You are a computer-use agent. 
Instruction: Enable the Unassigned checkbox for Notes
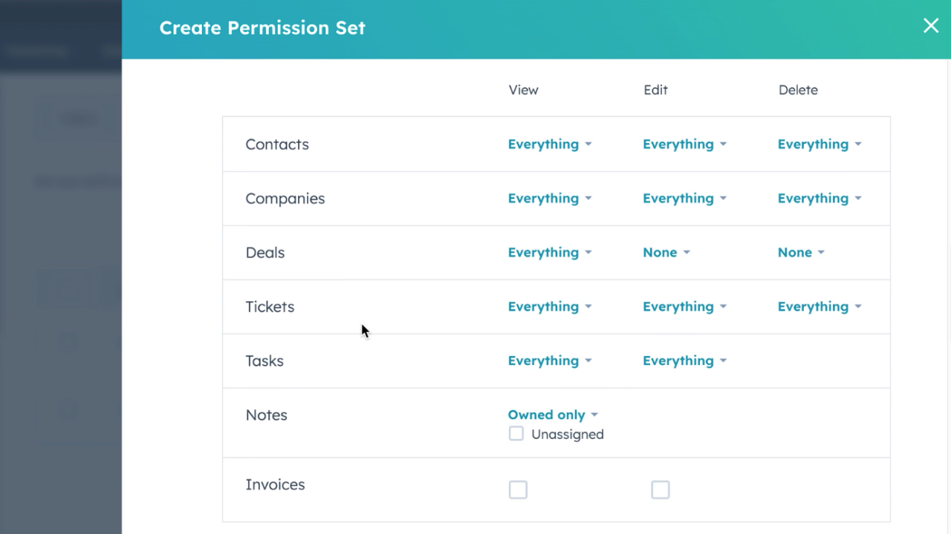[516, 434]
